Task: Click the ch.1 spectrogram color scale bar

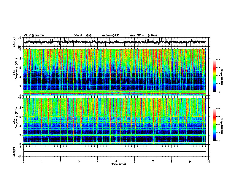Action: [215, 76]
